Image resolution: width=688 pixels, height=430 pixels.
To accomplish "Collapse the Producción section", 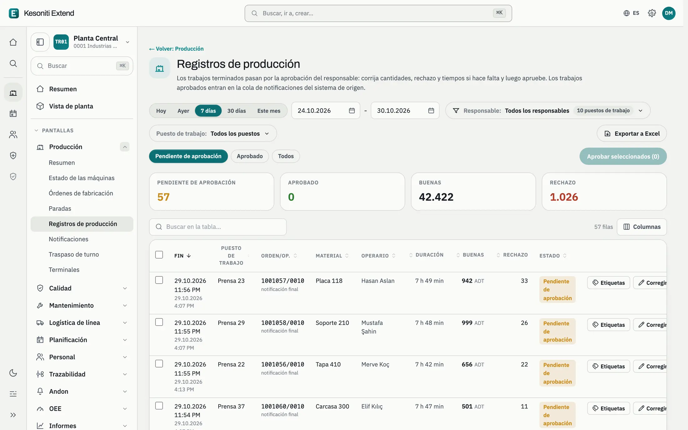I will point(124,147).
